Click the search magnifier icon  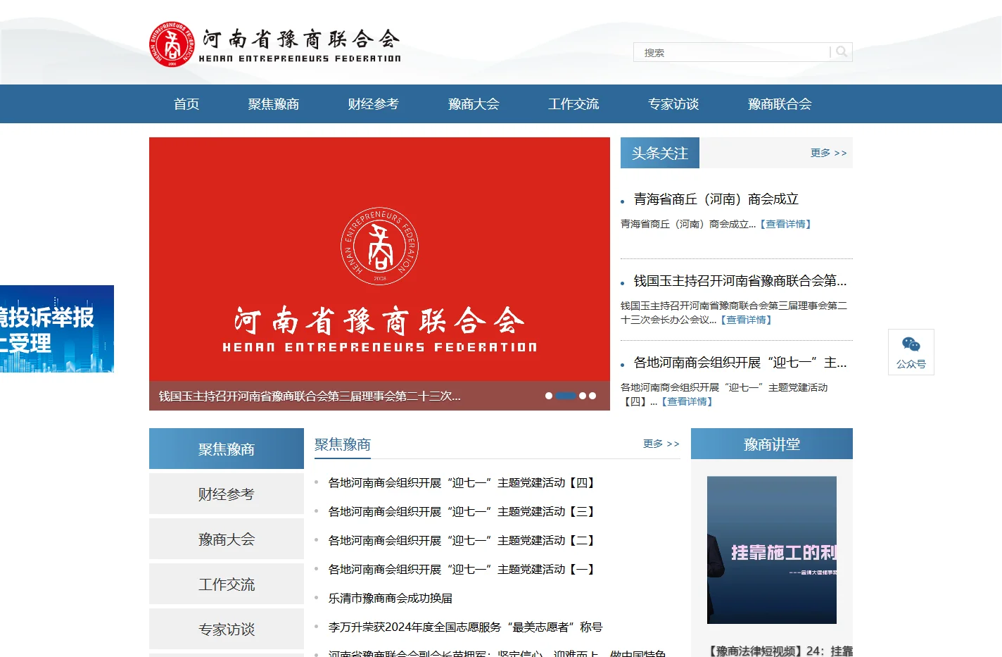pyautogui.click(x=842, y=52)
